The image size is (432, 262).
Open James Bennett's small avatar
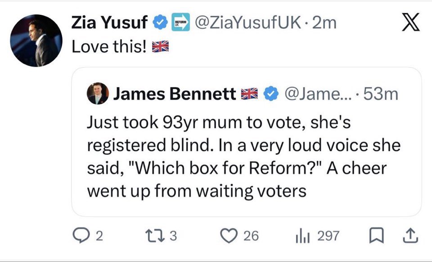(98, 94)
